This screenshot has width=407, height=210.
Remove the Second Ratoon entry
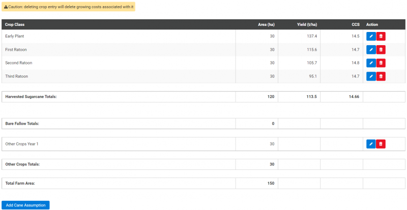381,63
